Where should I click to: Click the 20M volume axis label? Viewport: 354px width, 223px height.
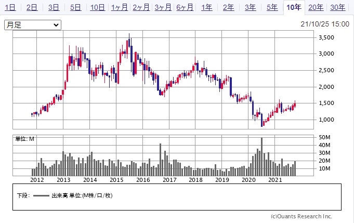(324, 161)
